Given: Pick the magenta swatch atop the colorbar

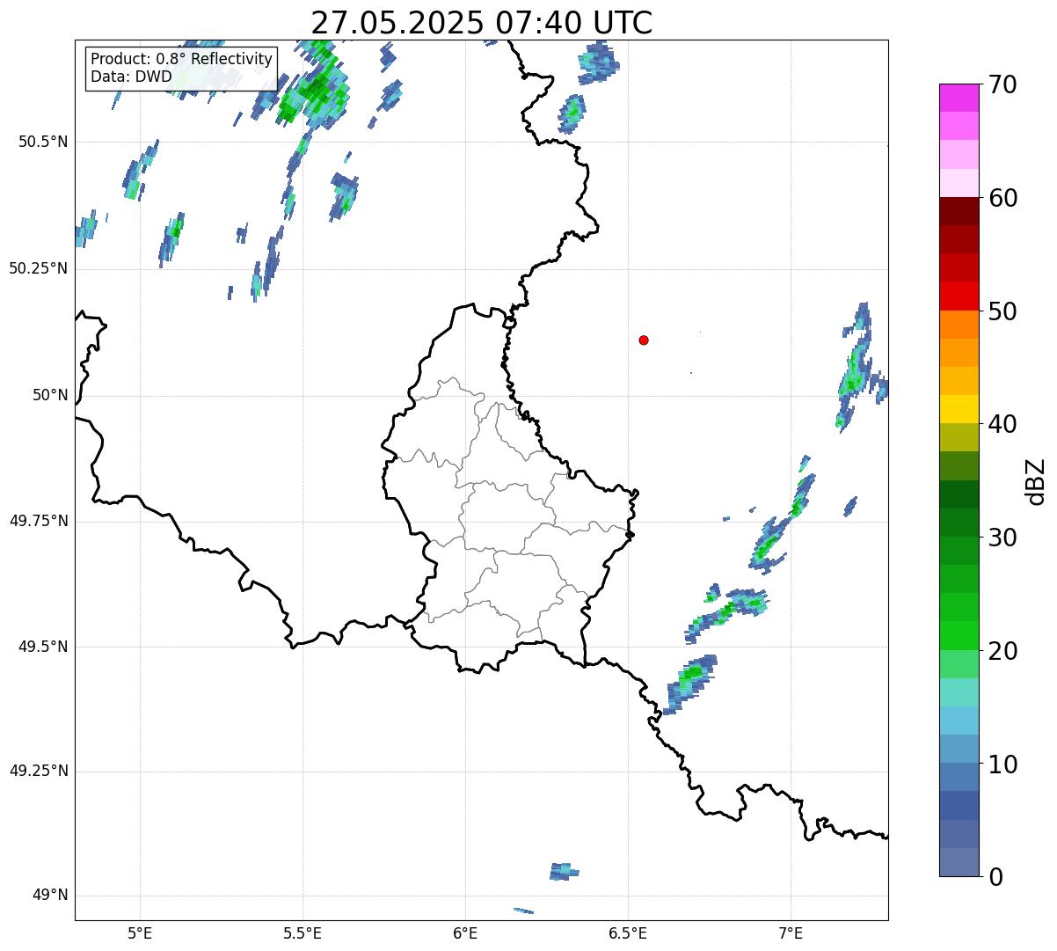Looking at the screenshot, I should point(959,98).
